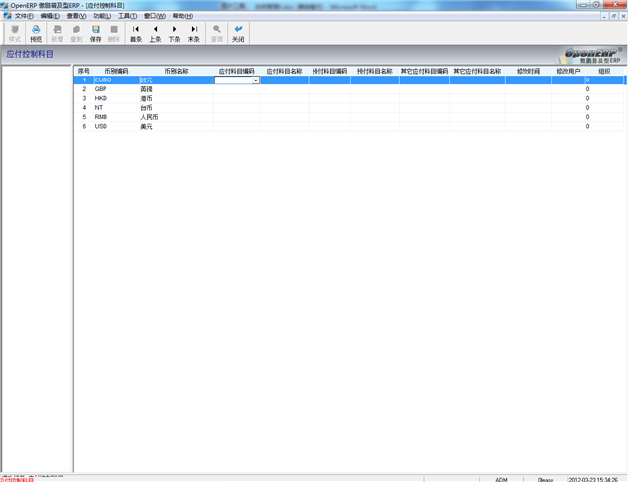Viewport: 628px width, 482px height.
Task: Click the 预览 (Preview) toolbar icon
Action: click(x=36, y=33)
